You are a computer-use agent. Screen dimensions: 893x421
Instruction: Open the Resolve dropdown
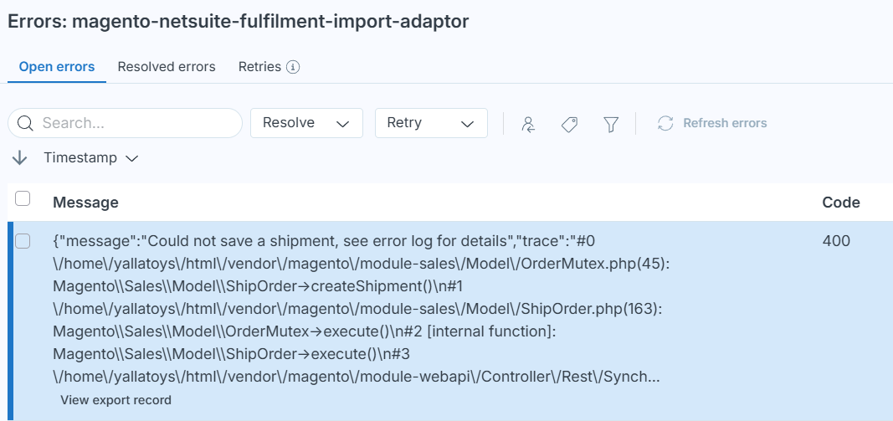coord(306,123)
